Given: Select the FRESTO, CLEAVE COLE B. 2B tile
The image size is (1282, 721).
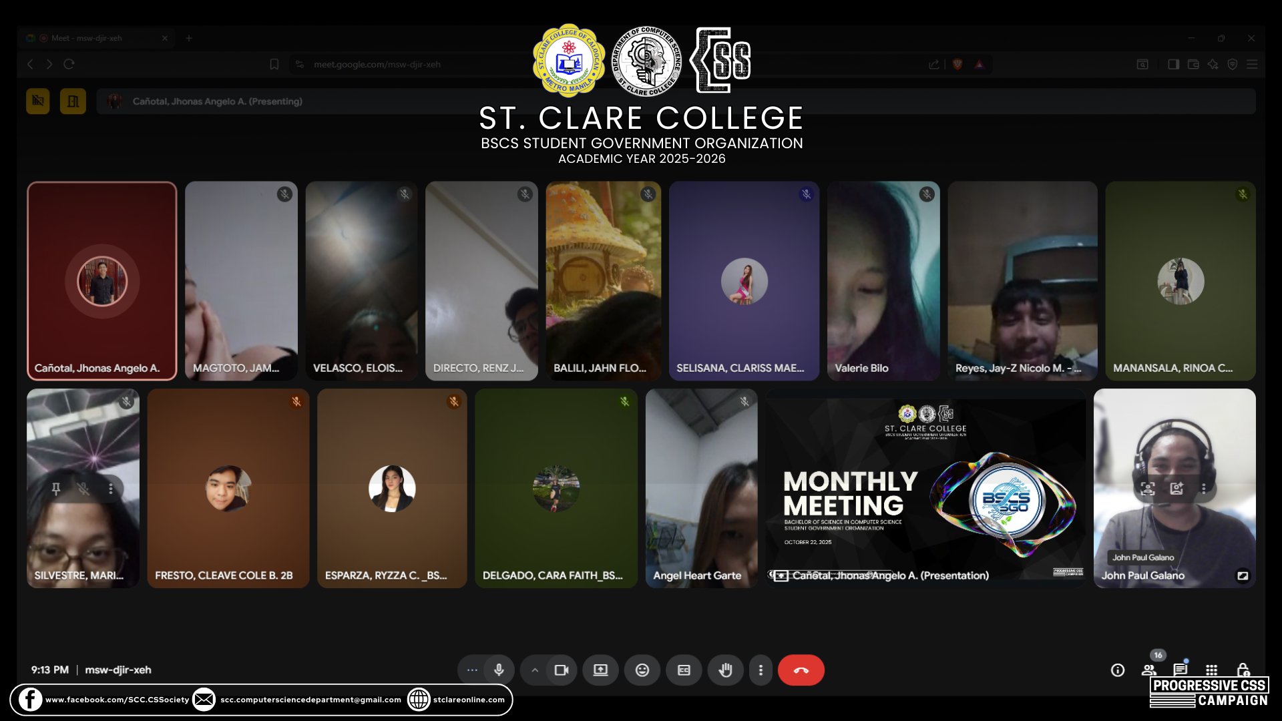Looking at the screenshot, I should [x=228, y=488].
